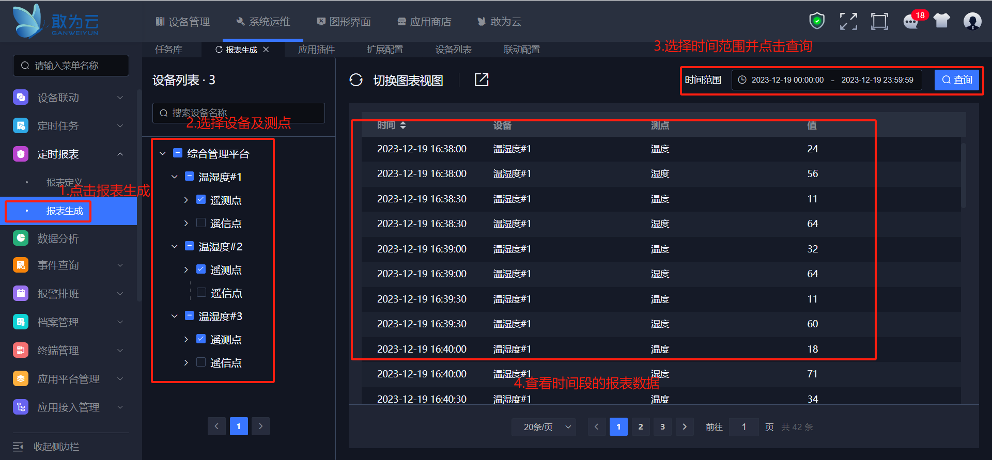Go to next page in device list
Image resolution: width=992 pixels, height=460 pixels.
(x=261, y=426)
